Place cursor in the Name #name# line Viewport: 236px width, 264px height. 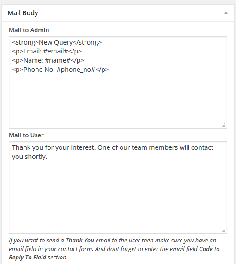48,60
